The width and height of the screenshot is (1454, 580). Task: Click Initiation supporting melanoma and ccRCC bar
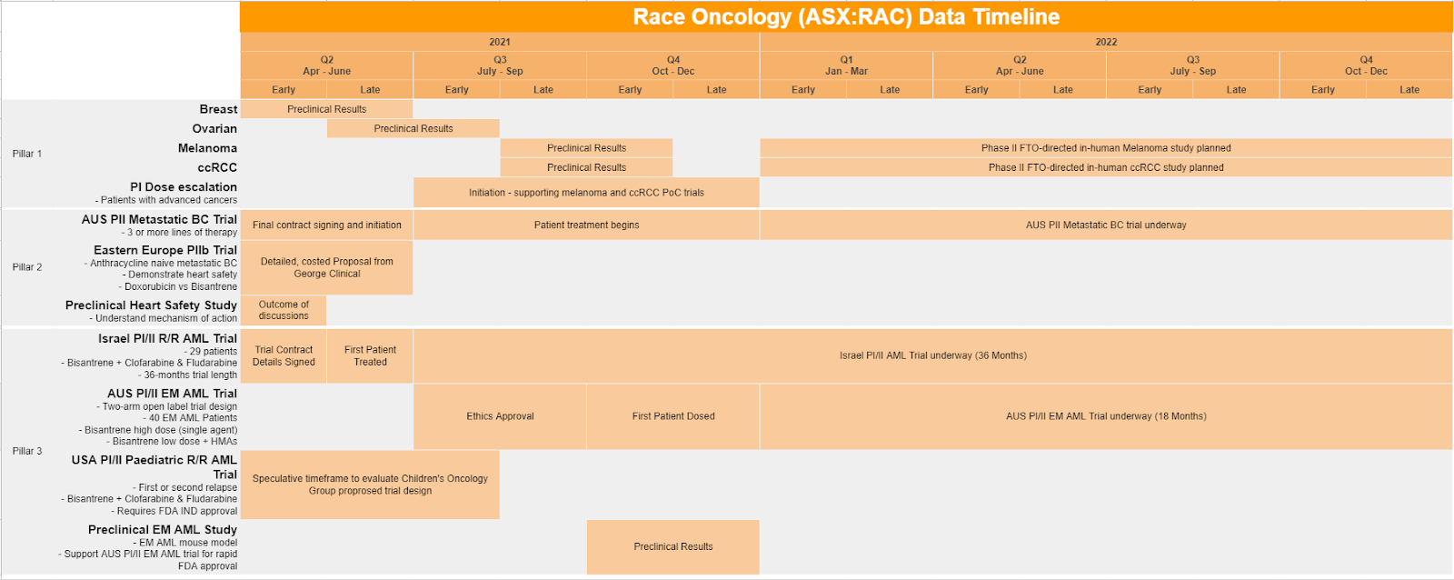pos(586,193)
